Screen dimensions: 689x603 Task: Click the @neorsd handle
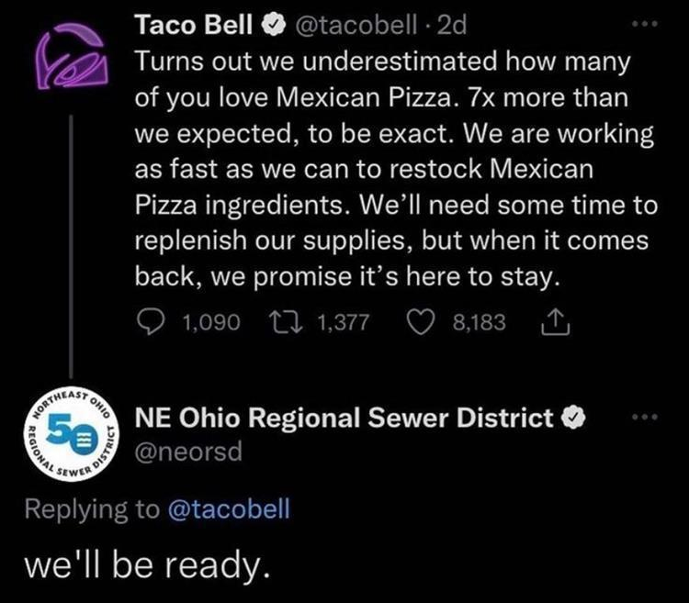(188, 452)
